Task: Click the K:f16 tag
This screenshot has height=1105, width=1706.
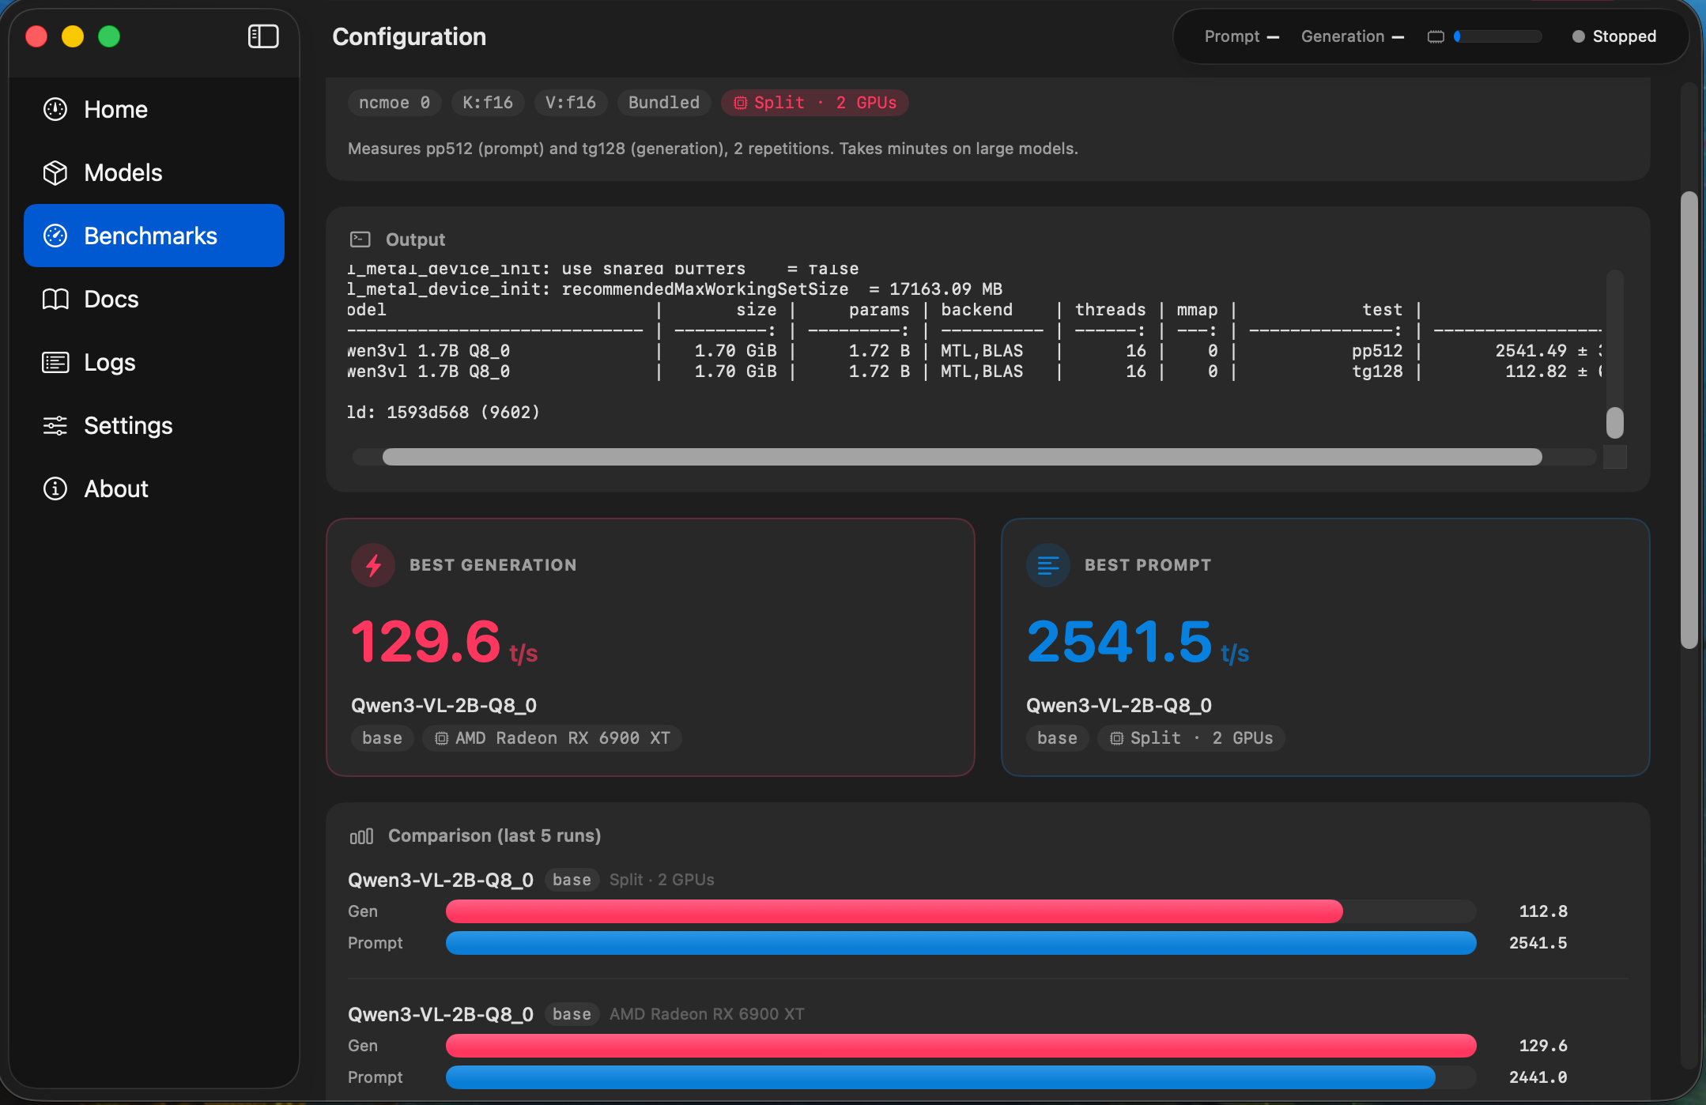Action: pos(488,103)
